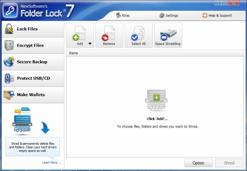Click the Shred button
247x171 pixels.
[229, 163]
